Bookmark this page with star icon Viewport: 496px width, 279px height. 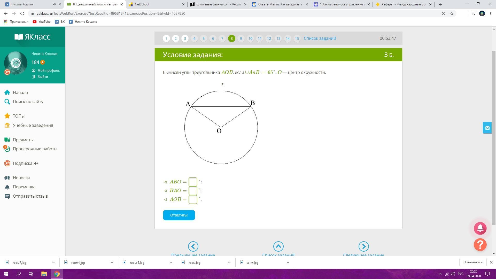[452, 13]
